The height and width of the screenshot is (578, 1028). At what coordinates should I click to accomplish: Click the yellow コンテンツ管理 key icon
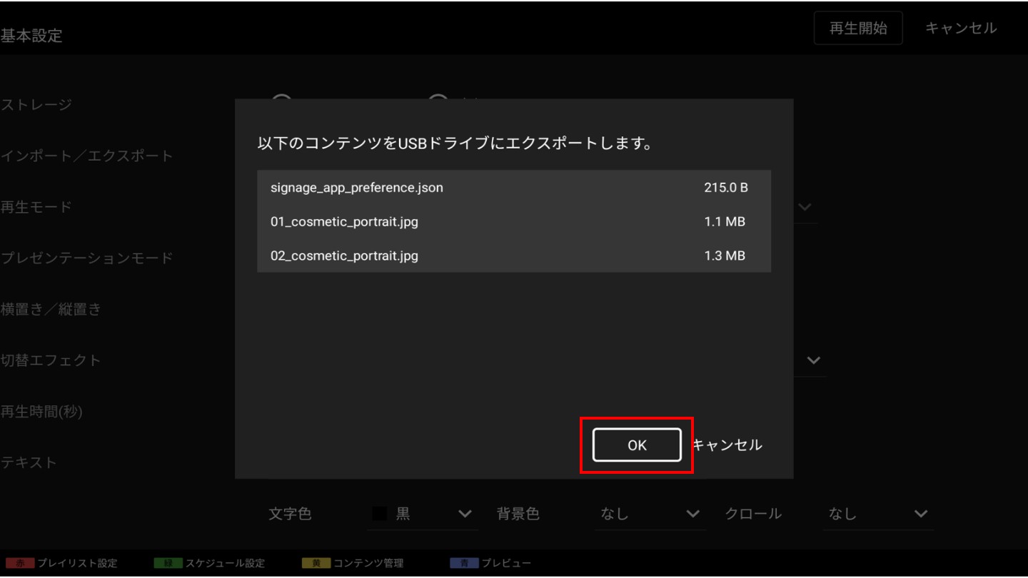(316, 563)
